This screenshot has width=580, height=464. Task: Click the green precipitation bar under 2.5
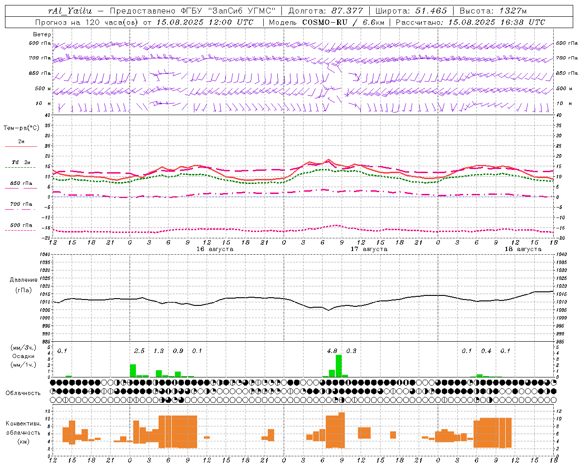click(133, 371)
